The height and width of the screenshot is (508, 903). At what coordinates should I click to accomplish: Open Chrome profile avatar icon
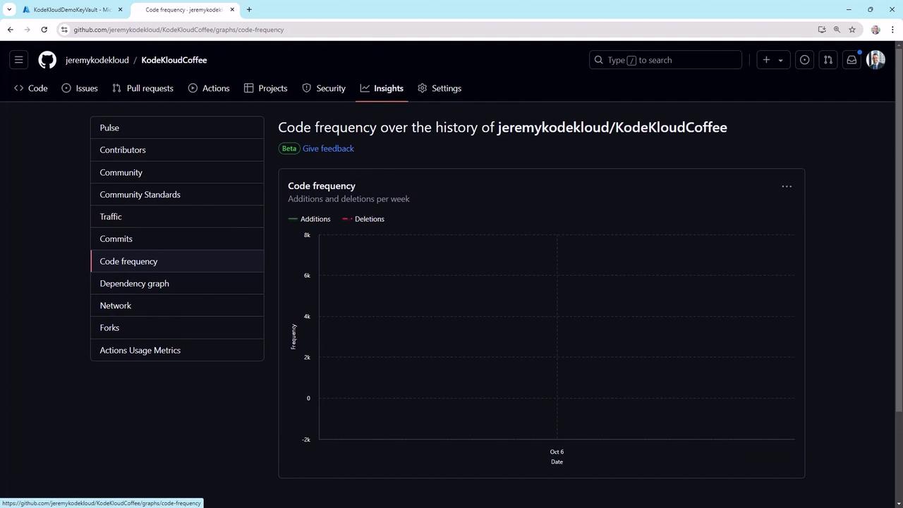875,30
